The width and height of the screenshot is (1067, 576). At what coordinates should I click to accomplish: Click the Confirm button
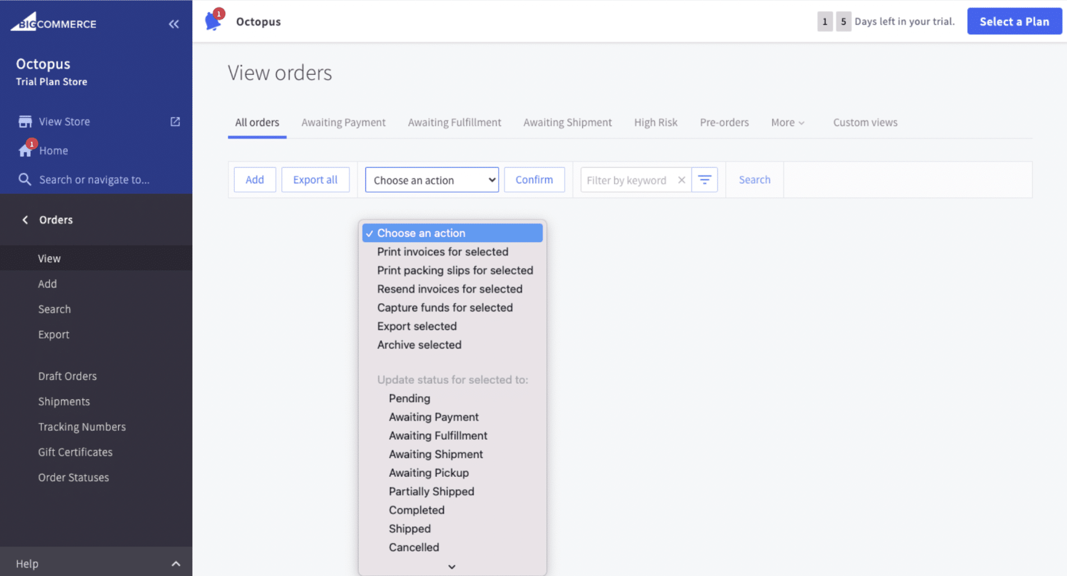click(534, 180)
